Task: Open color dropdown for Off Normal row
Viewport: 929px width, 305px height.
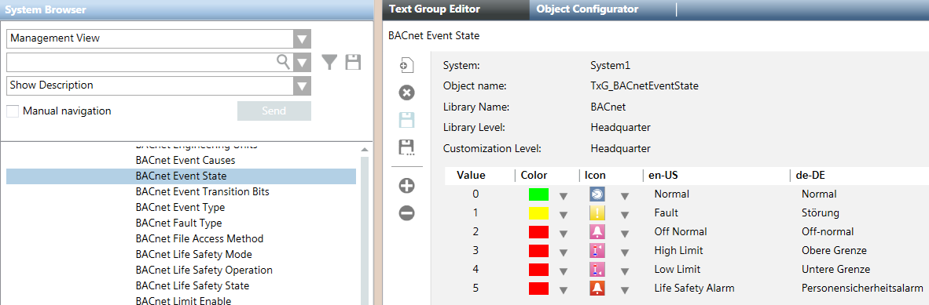Action: click(564, 234)
